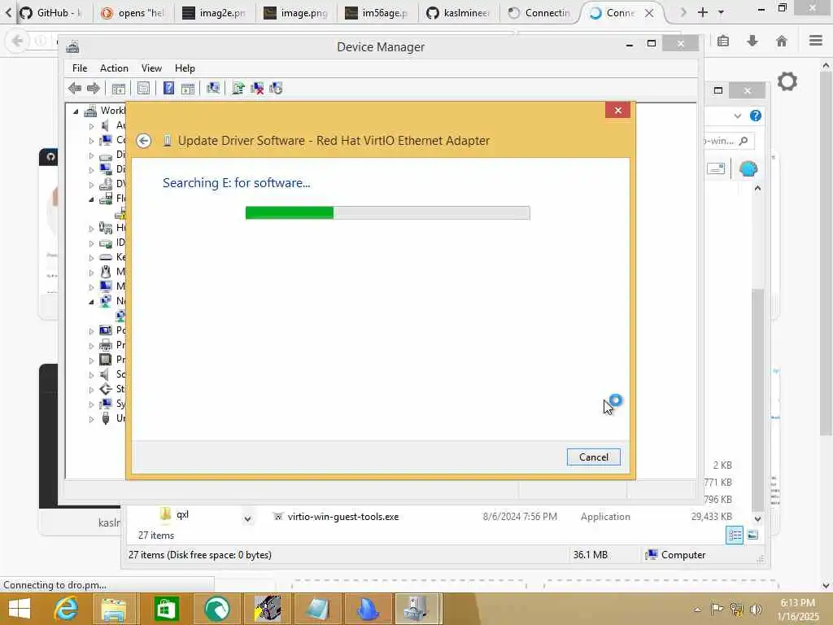Click the Show/Hide Console Tree toolbar icon

tap(119, 88)
